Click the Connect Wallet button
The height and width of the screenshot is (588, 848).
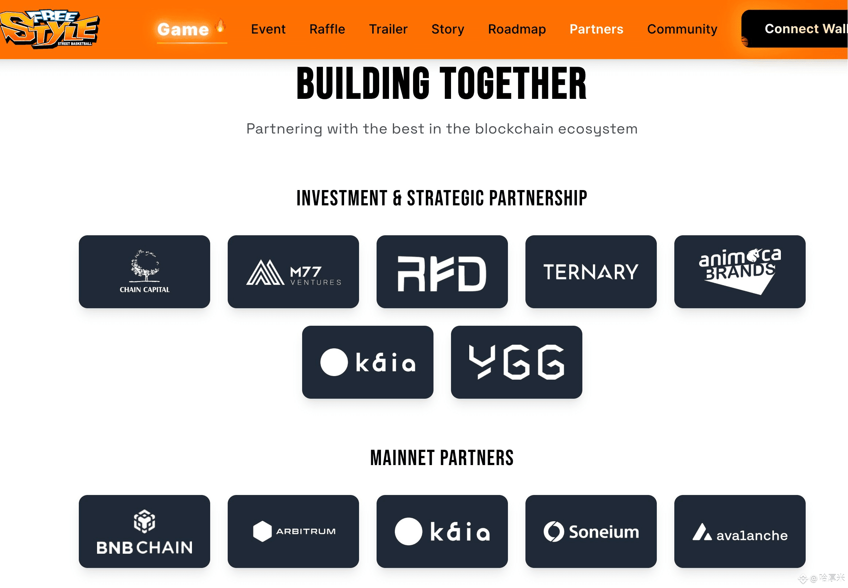[x=795, y=29]
